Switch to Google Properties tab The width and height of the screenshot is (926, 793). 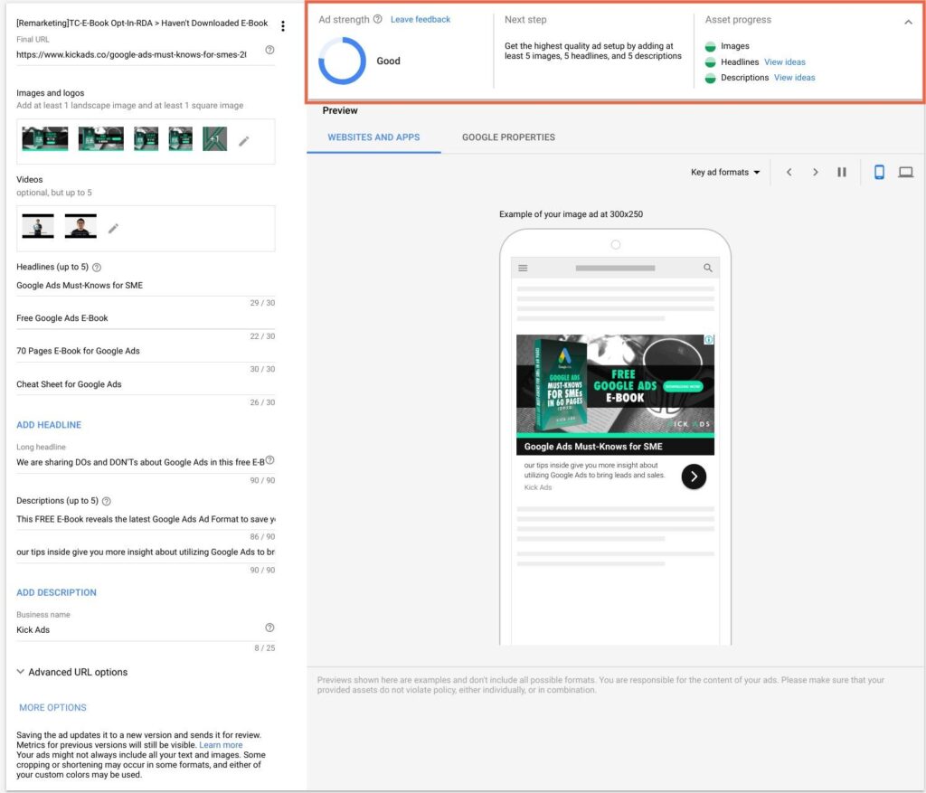coord(508,137)
